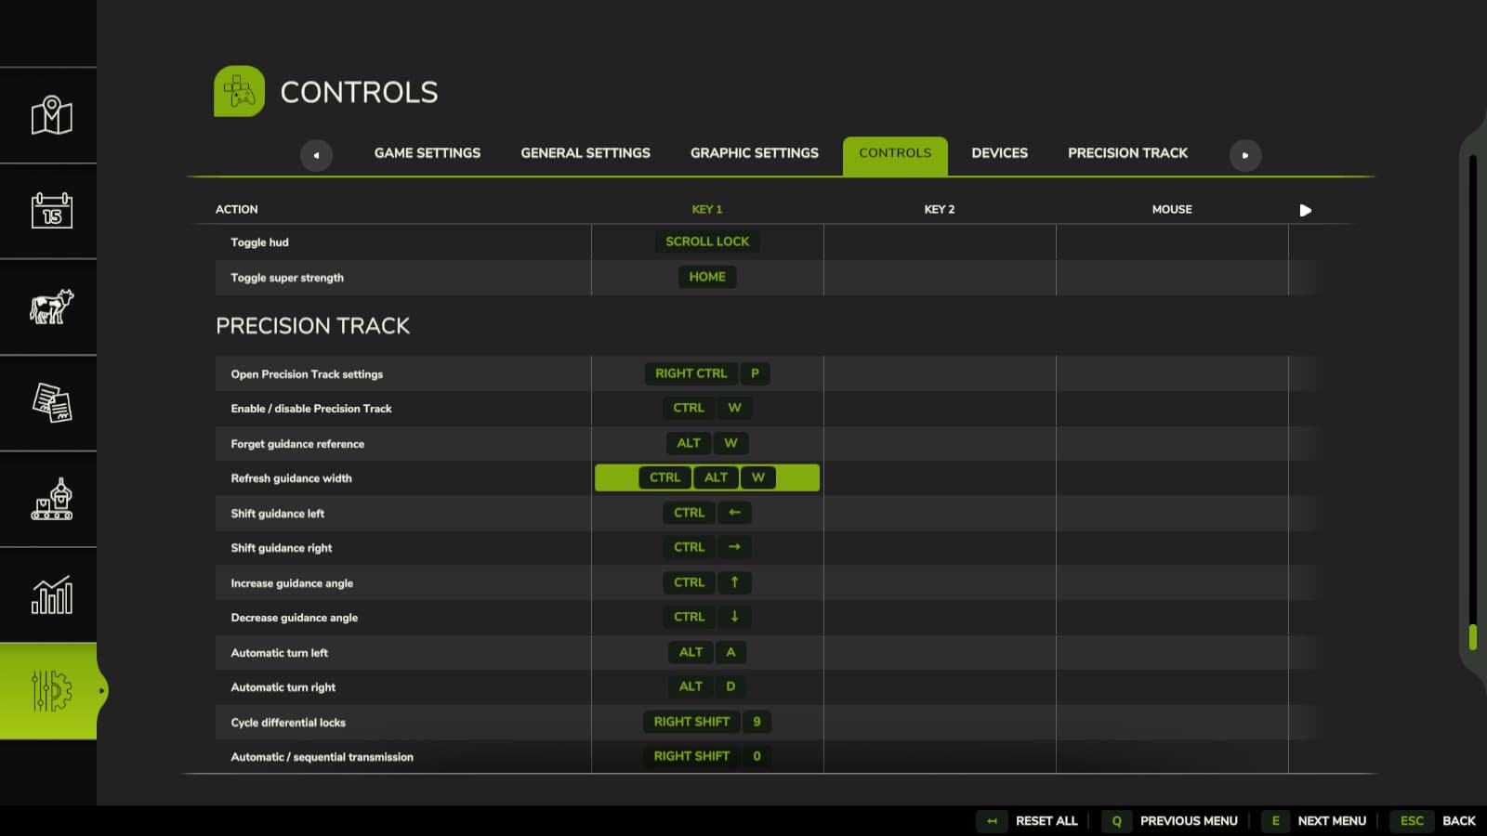Edit Automatic turn left Alt A binding

(x=707, y=652)
